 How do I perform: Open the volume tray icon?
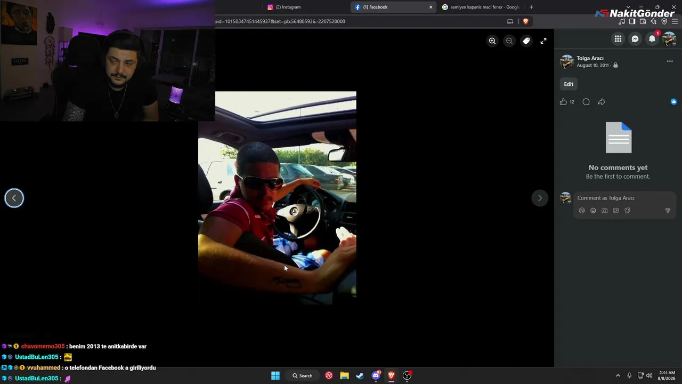pyautogui.click(x=649, y=375)
